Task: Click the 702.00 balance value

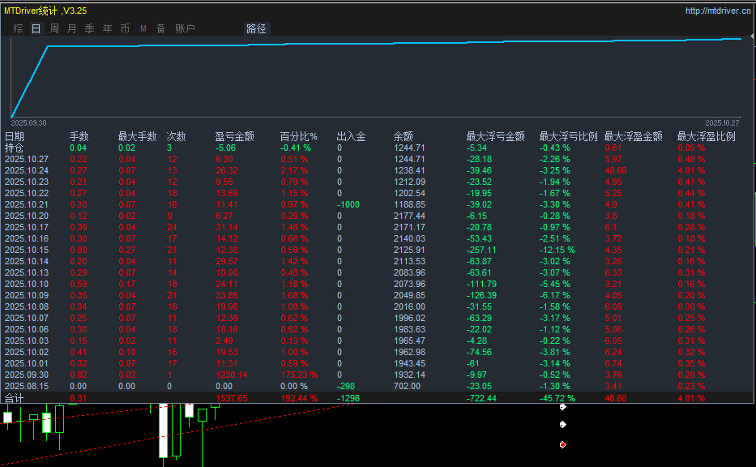Action: coord(407,386)
